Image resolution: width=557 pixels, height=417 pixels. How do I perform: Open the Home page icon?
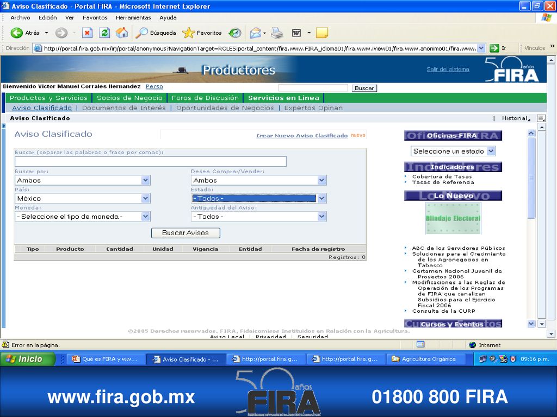tap(122, 33)
